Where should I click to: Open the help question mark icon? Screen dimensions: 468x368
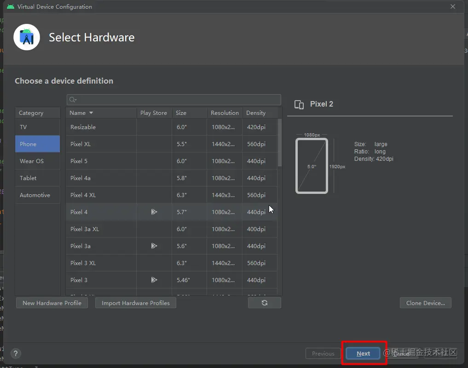coord(16,353)
